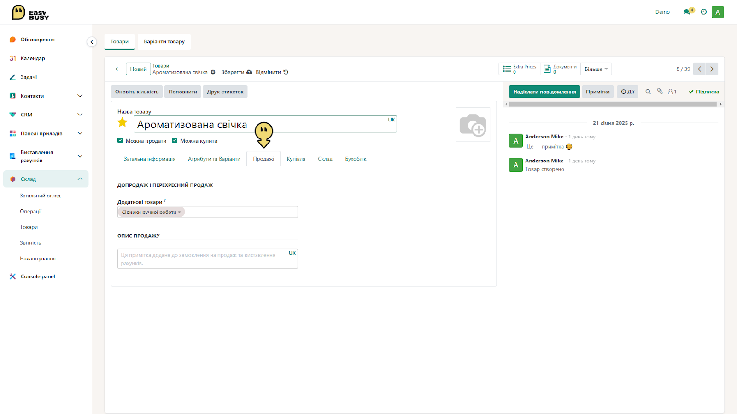The height and width of the screenshot is (414, 737).
Task: Attach files with the paperclip icon
Action: click(x=660, y=92)
